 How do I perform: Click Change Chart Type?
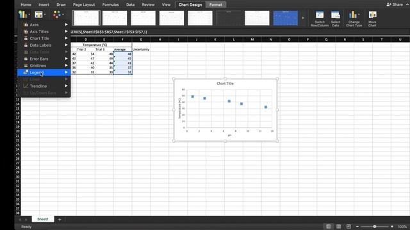pos(354,19)
